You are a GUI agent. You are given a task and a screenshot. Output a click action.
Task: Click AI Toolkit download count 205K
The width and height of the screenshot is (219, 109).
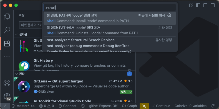coord(116,101)
